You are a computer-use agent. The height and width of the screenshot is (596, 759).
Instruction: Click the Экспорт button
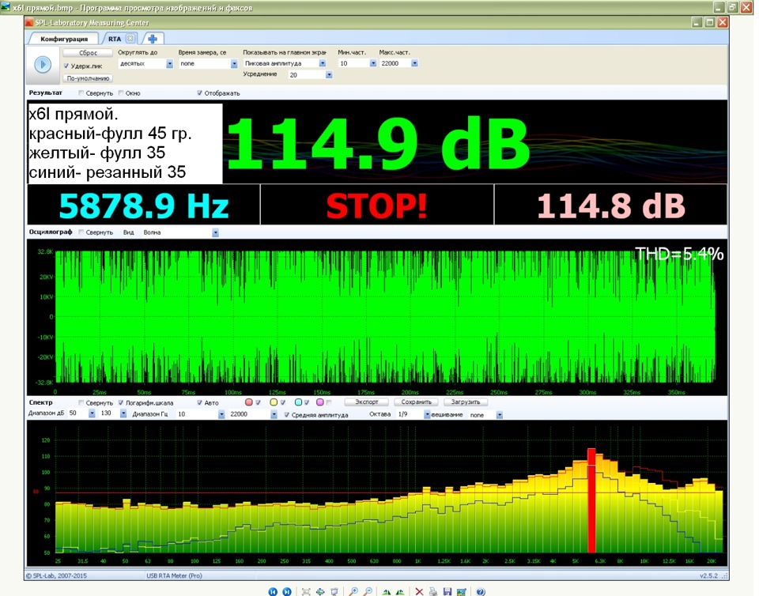367,402
